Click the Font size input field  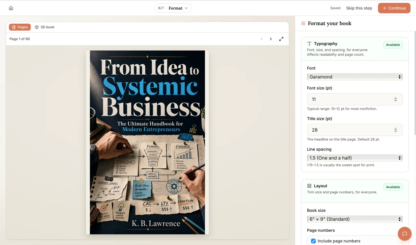click(x=355, y=99)
